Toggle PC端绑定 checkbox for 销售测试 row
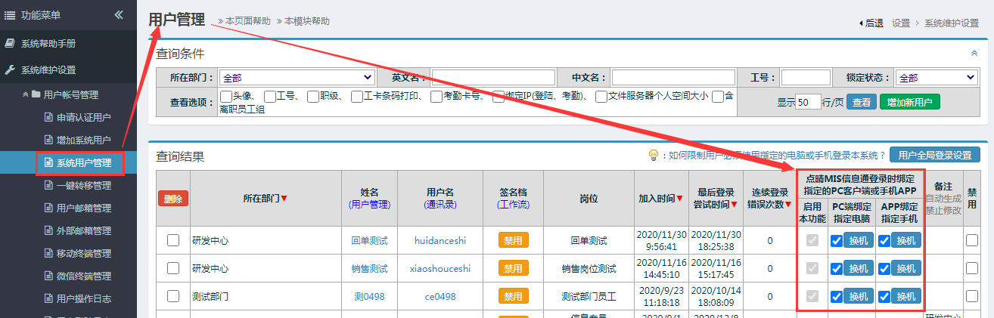This screenshot has height=318, width=994. (x=836, y=268)
